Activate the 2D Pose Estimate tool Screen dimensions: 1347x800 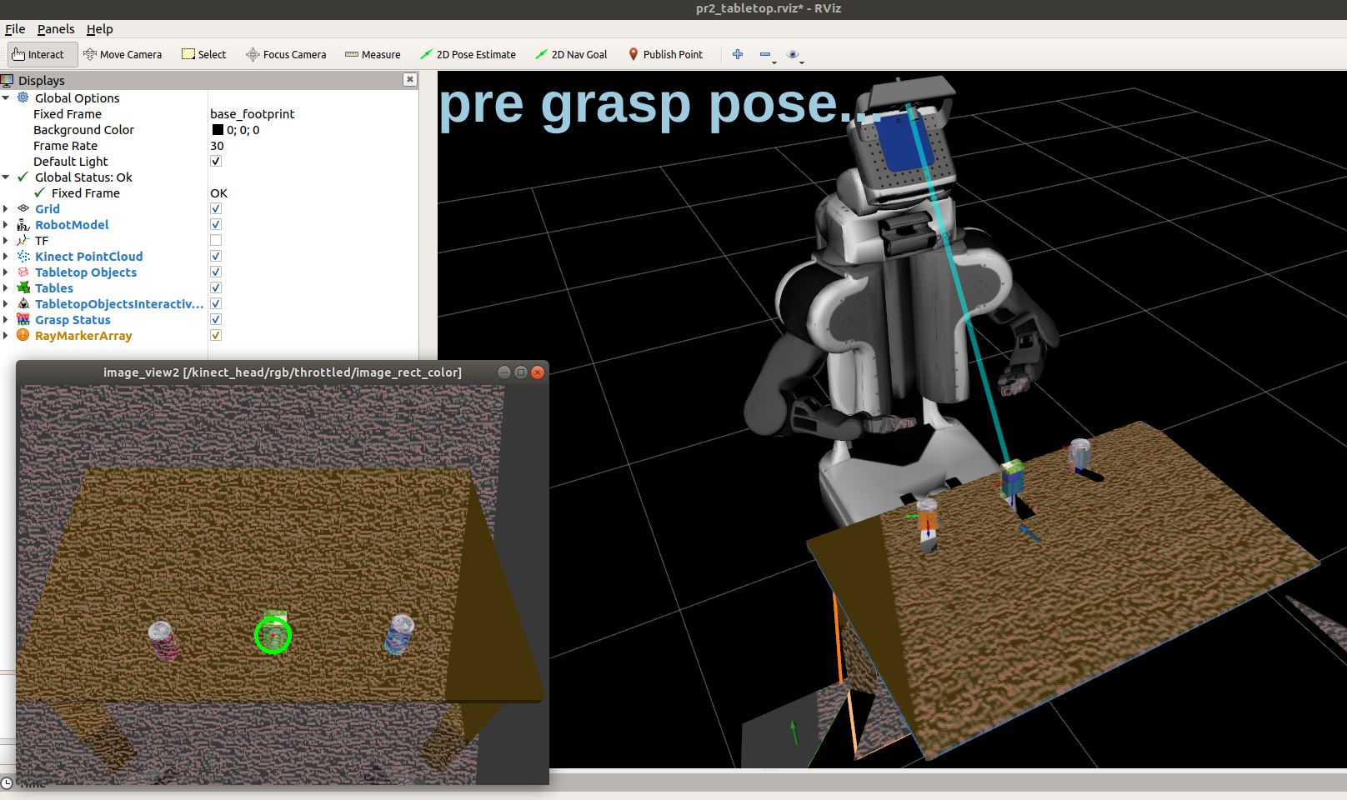tap(468, 54)
